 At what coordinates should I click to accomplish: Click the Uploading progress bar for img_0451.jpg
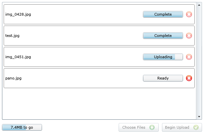coord(163,57)
